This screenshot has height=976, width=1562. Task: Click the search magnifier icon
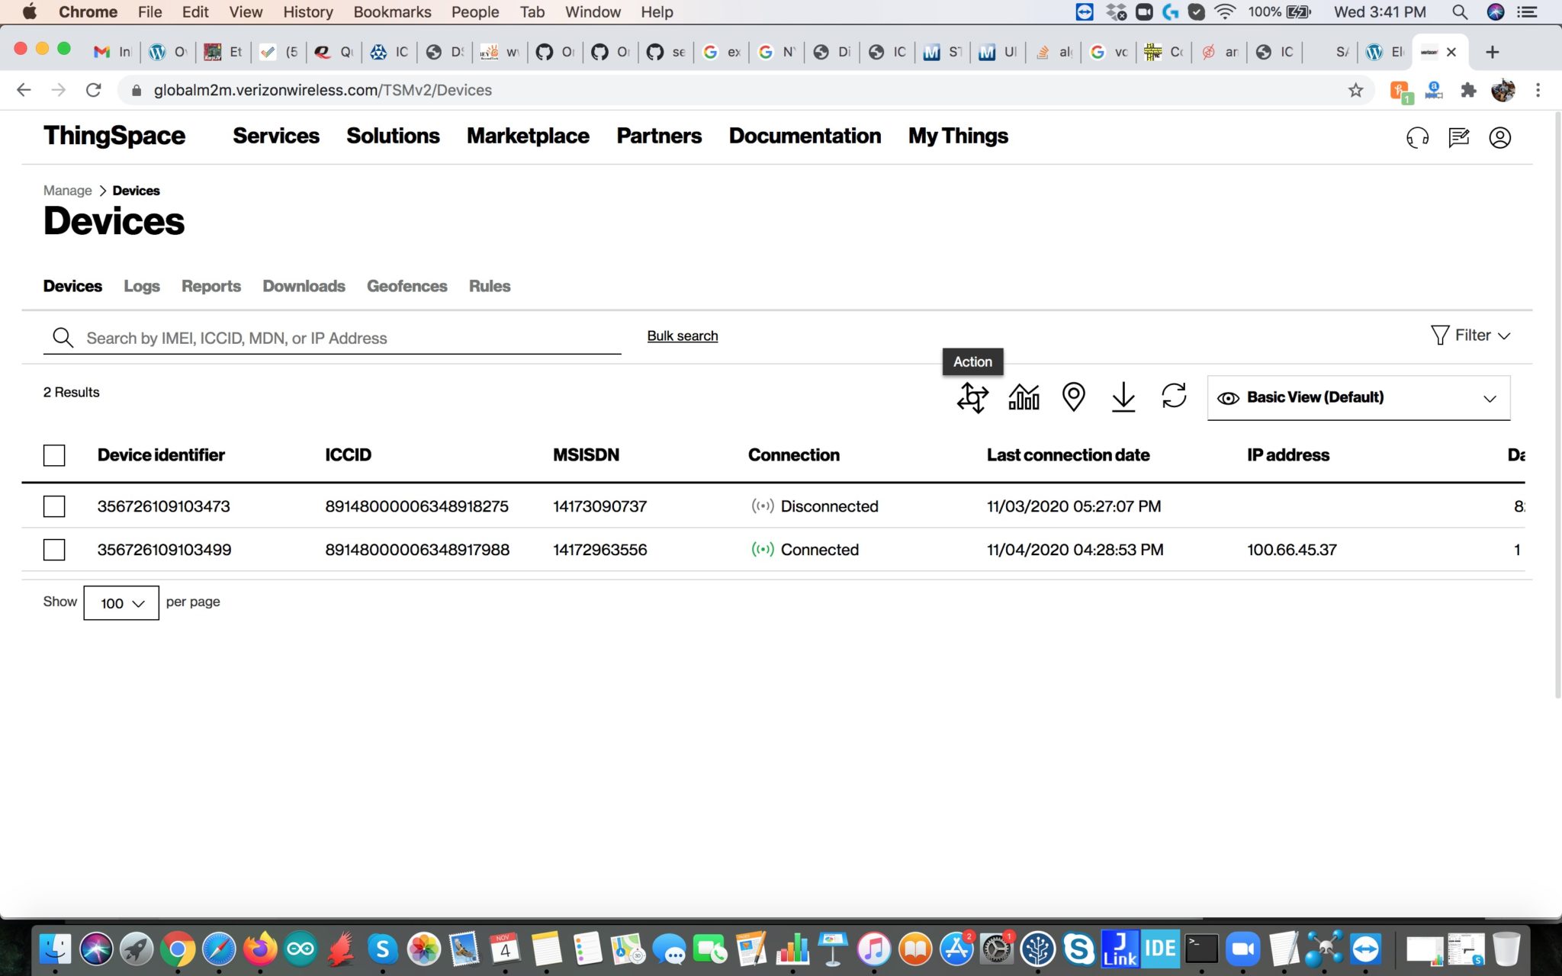pyautogui.click(x=62, y=337)
